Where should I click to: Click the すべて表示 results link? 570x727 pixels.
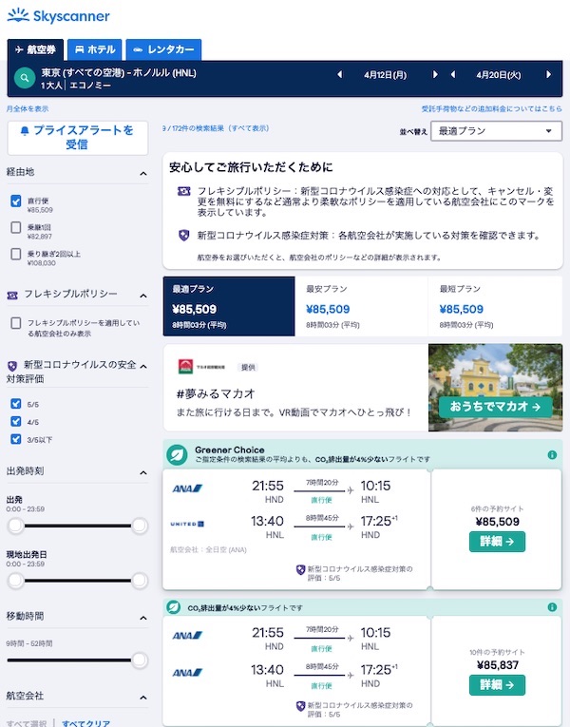pyautogui.click(x=250, y=128)
